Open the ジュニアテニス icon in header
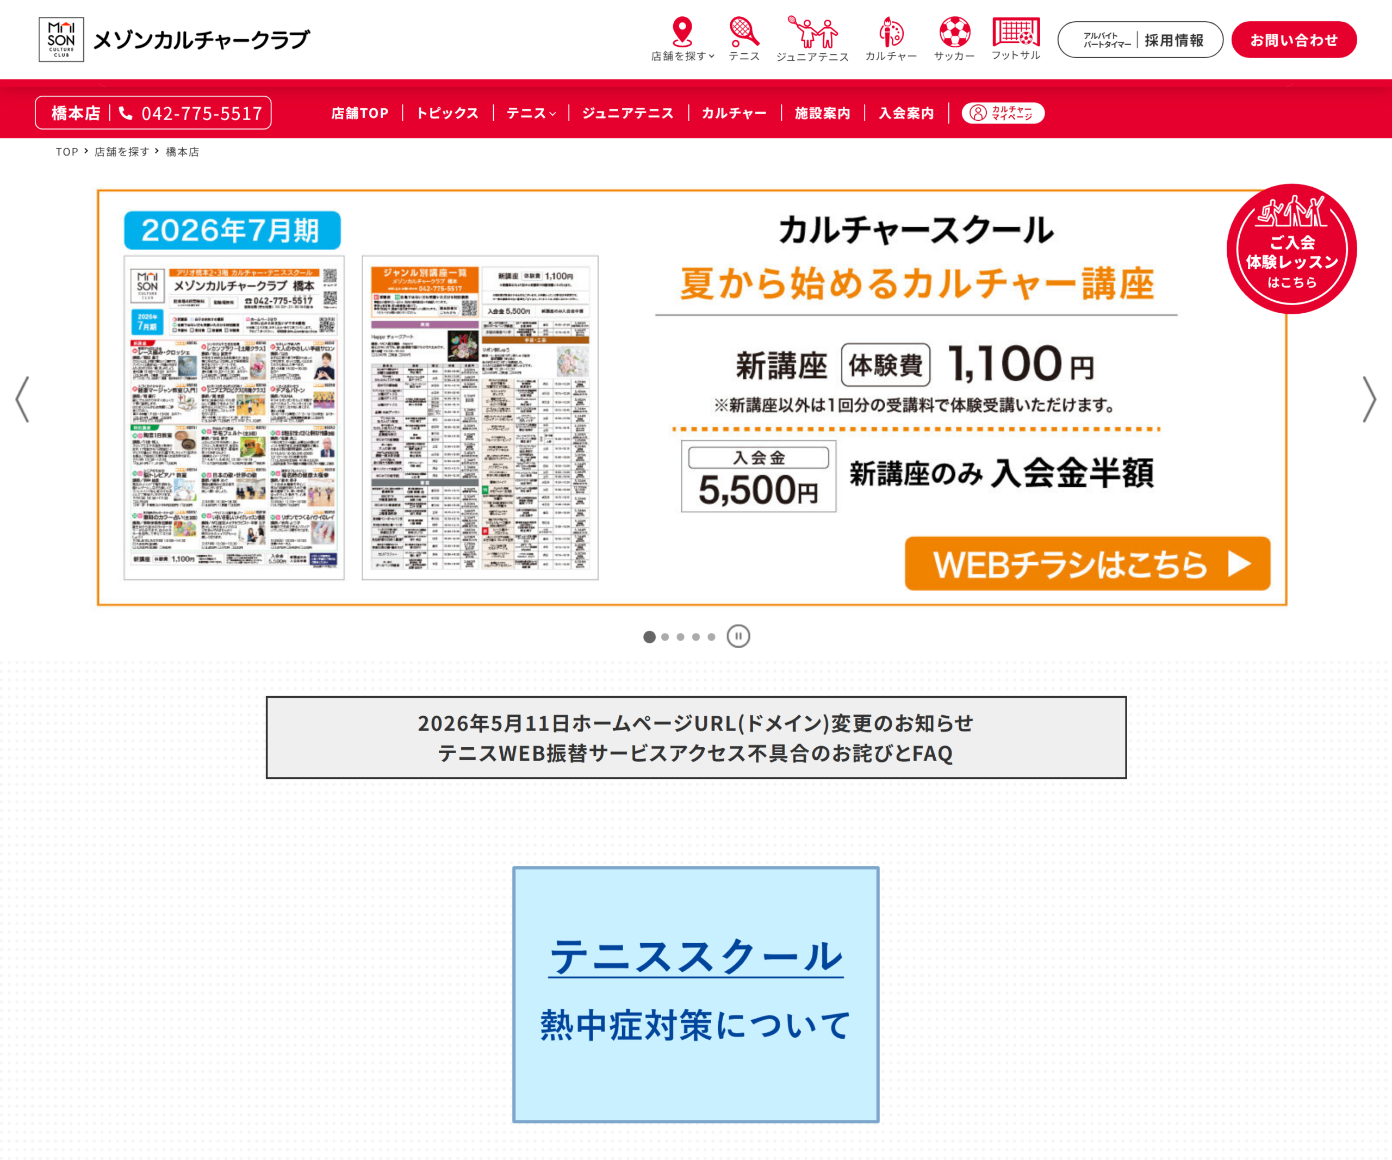Image resolution: width=1392 pixels, height=1160 pixels. [x=812, y=32]
